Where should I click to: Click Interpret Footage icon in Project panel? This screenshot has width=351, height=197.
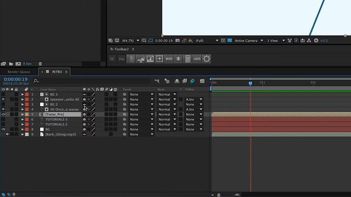click(x=3, y=64)
